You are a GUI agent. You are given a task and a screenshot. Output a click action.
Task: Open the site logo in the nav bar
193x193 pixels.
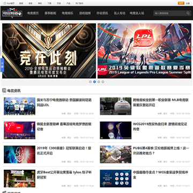pos(12,13)
